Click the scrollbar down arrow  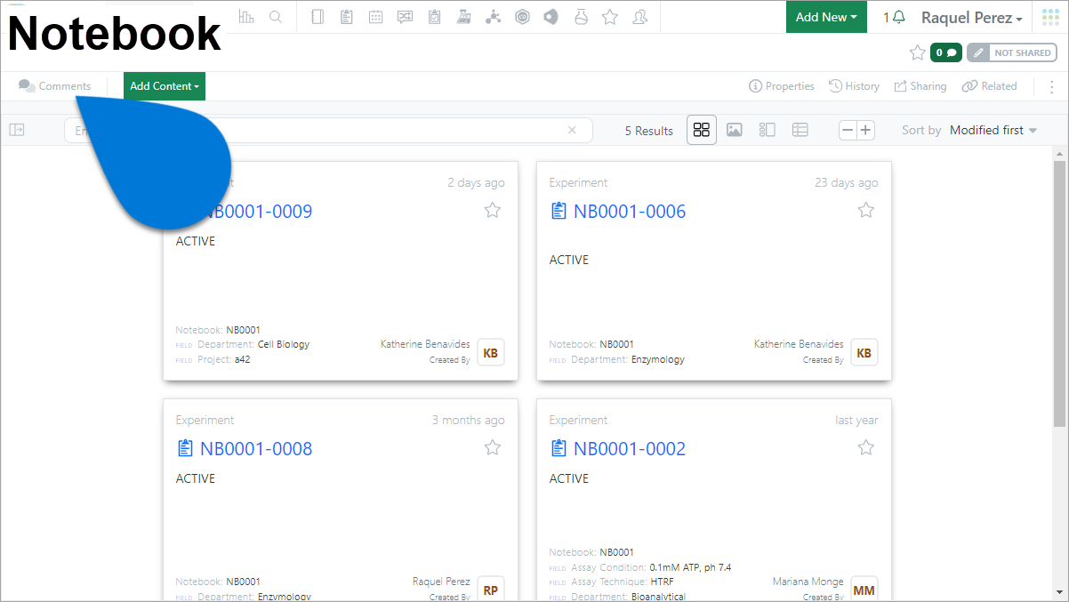(x=1059, y=591)
